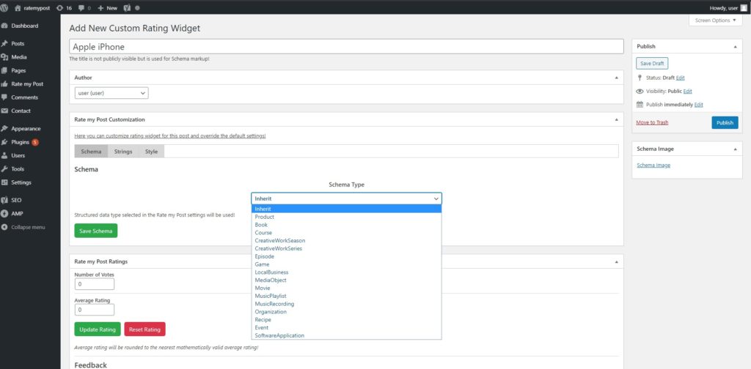The image size is (751, 369).
Task: Choose Course schema type
Action: [x=346, y=233]
